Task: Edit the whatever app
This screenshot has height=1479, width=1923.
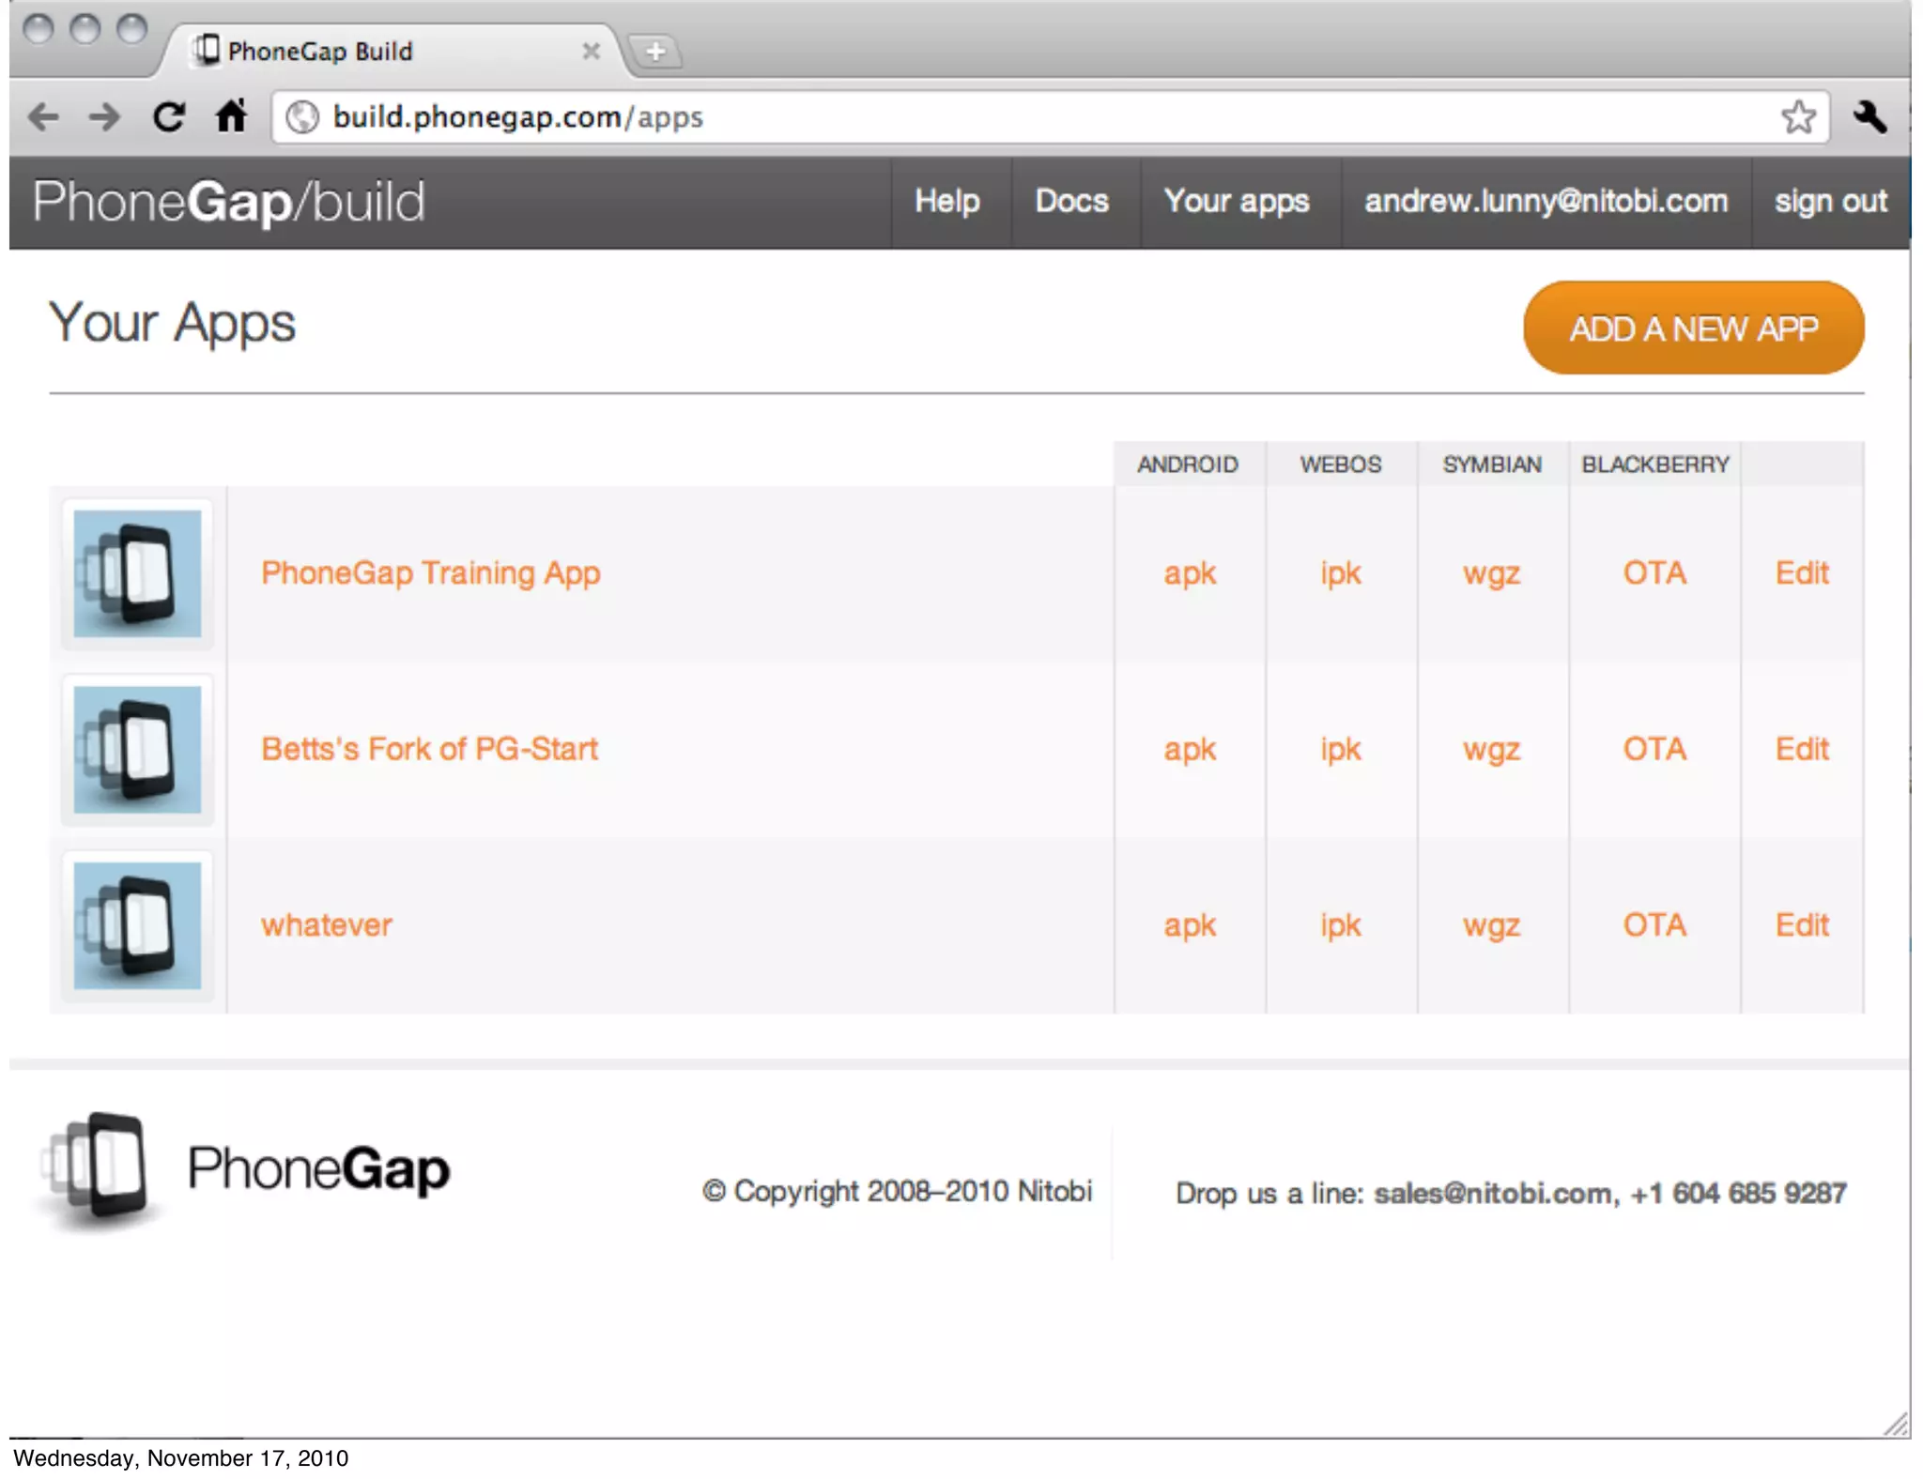Action: 1801,925
